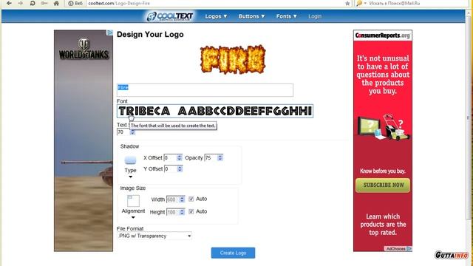Click the Y Offset value field
The height and width of the screenshot is (266, 473).
pyautogui.click(x=171, y=169)
